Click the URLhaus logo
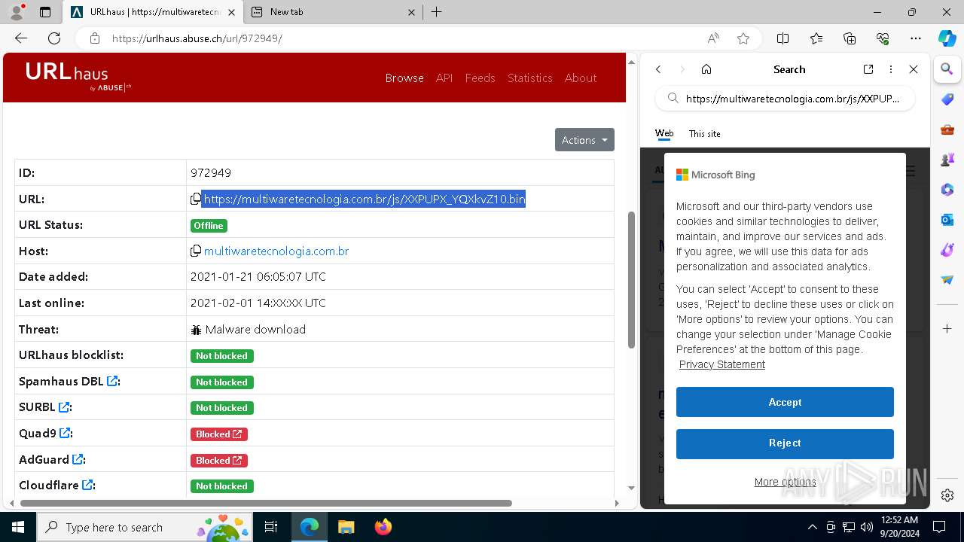This screenshot has height=542, width=964. [x=78, y=77]
